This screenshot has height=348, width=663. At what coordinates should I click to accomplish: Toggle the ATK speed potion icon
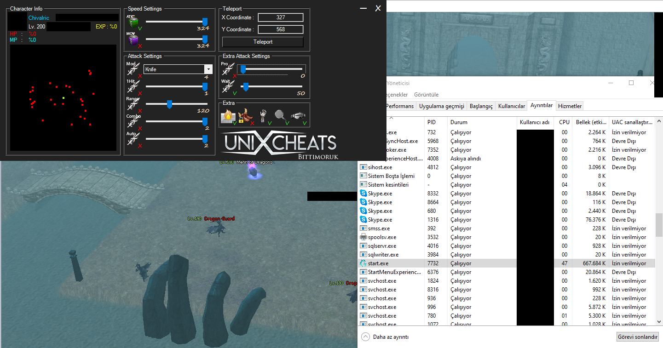pos(133,22)
